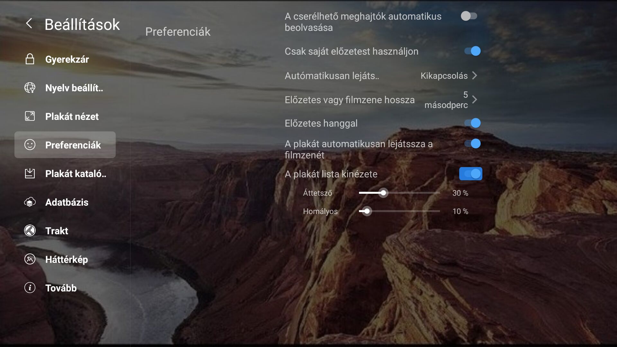Click Előzetes vagy filmzene hossza label
617x347 pixels.
point(350,100)
